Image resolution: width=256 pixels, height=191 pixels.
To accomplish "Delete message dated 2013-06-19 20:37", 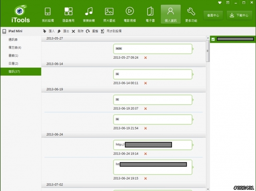I will [x=146, y=109].
